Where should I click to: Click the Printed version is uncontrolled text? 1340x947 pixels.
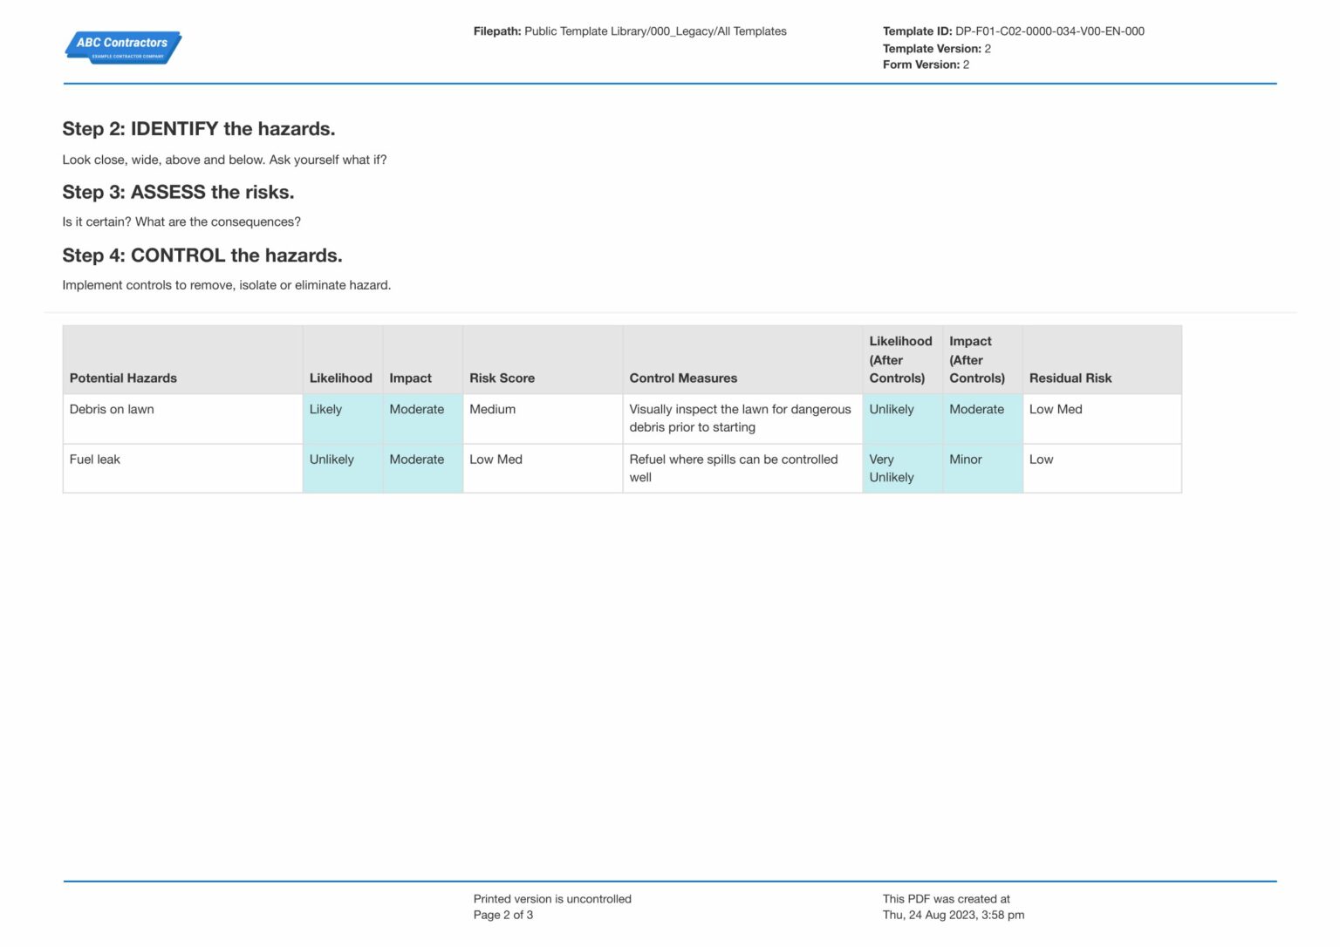coord(552,898)
